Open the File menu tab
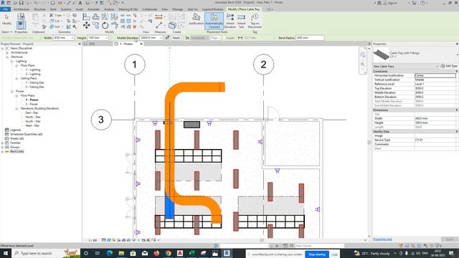 tap(5, 9)
